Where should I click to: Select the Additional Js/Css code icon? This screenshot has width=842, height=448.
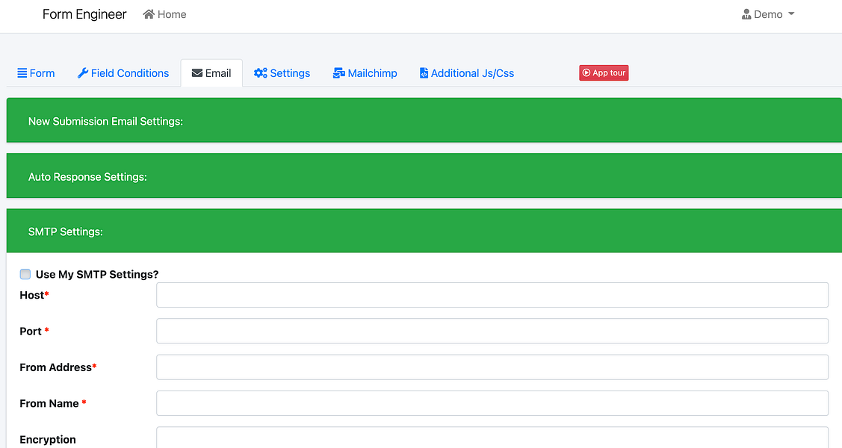pyautogui.click(x=424, y=72)
